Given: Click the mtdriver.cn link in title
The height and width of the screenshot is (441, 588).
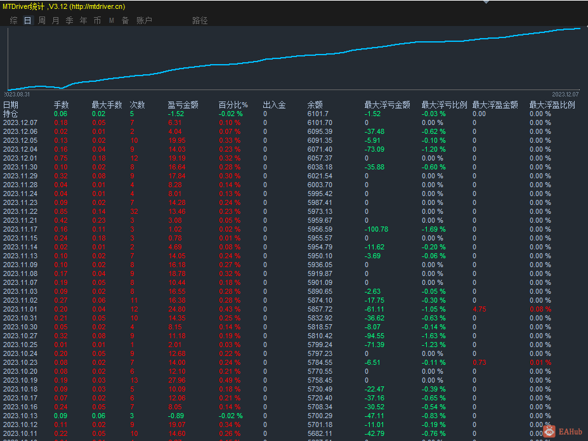Looking at the screenshot, I should 97,6.
